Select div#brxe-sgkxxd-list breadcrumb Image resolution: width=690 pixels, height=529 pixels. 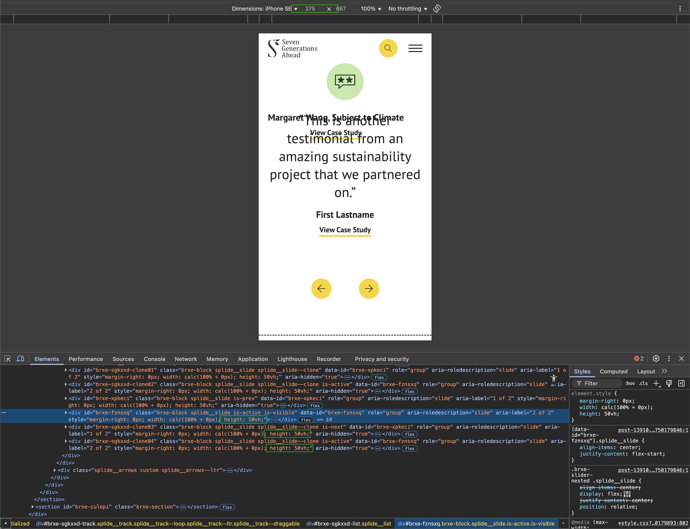349,524
